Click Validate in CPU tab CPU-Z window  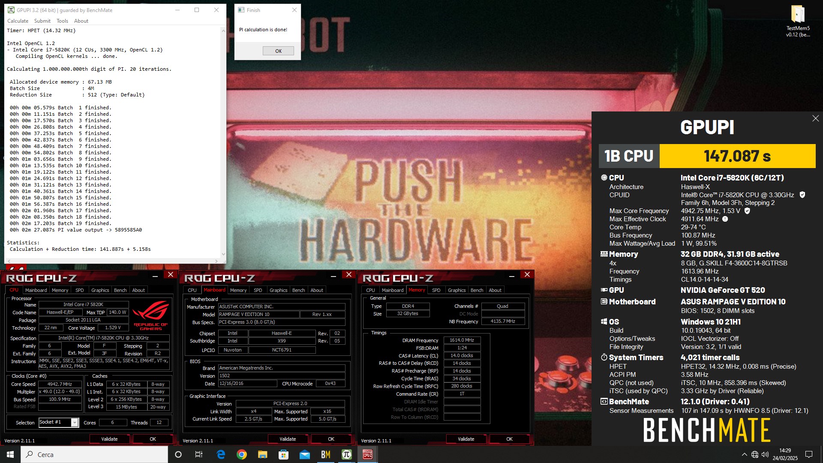tap(109, 439)
